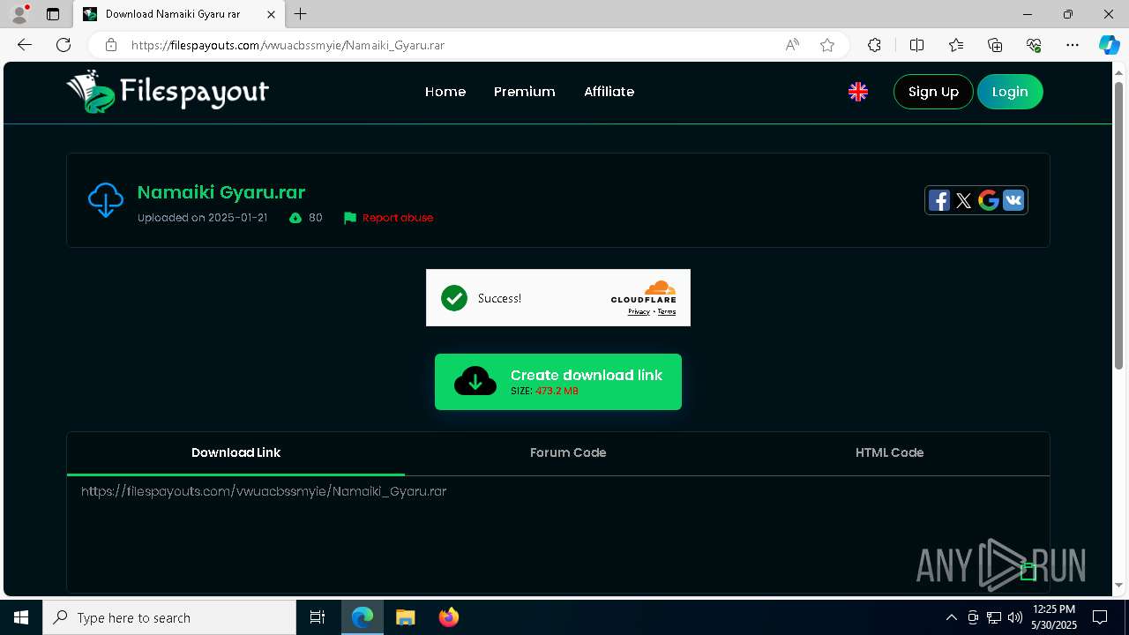Click the Login button
This screenshot has height=635, width=1129.
tap(1010, 92)
